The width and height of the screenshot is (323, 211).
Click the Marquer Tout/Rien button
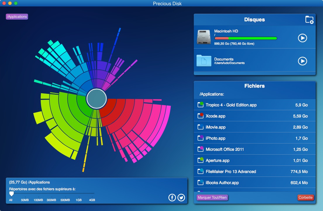pos(212,198)
